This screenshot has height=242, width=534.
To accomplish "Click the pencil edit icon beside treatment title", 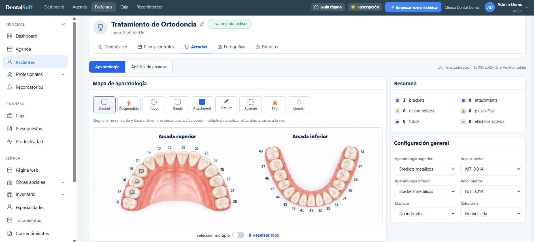I will click(x=202, y=24).
